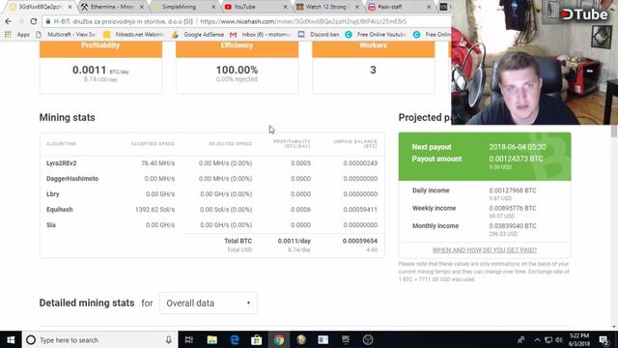Viewport: 618px width, 348px height.
Task: Click Lyra2REv2 accepted speed 76.40 MH/s
Action: (x=157, y=163)
